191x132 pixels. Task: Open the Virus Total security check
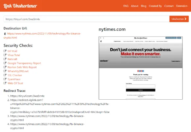(x=14, y=55)
